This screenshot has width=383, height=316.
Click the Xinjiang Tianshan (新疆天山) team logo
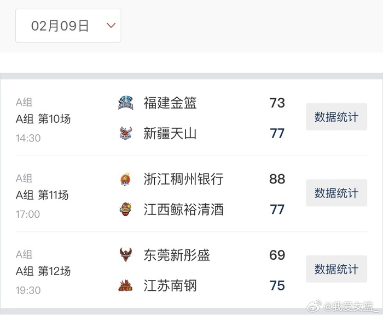126,133
